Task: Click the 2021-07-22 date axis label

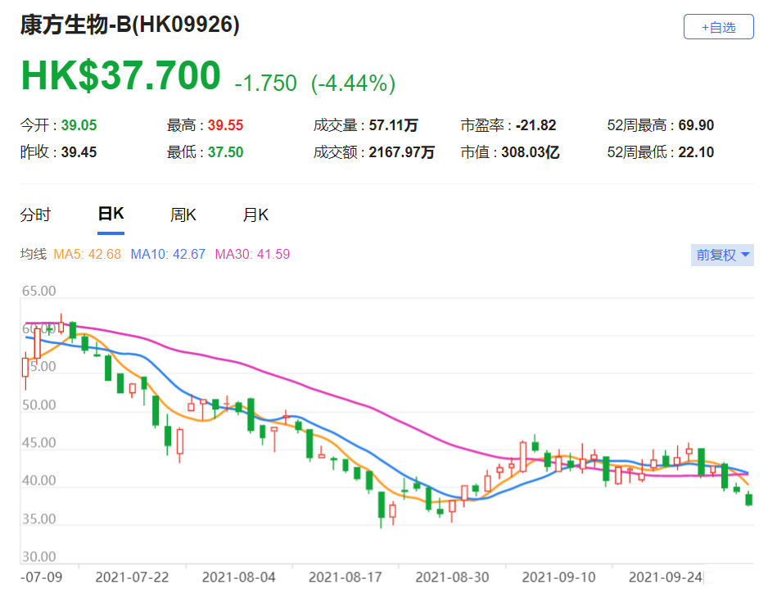Action: click(x=133, y=577)
